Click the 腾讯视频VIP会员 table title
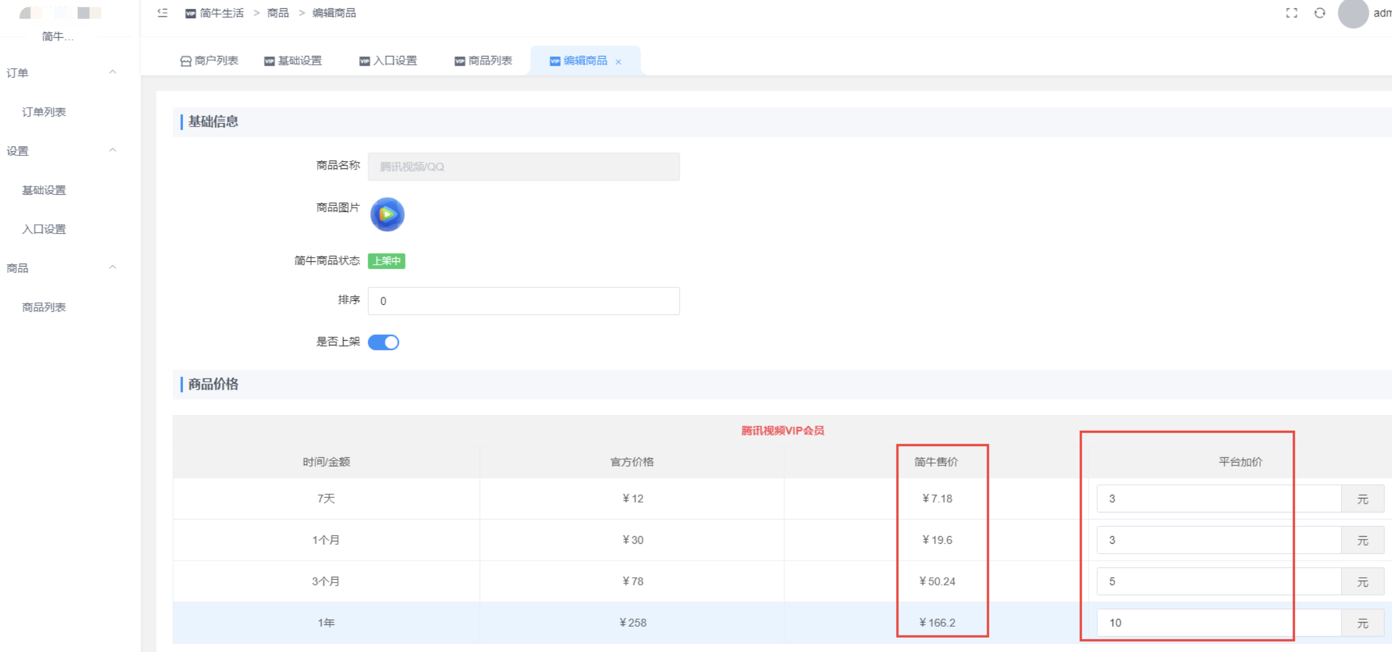The height and width of the screenshot is (652, 1392). [782, 431]
